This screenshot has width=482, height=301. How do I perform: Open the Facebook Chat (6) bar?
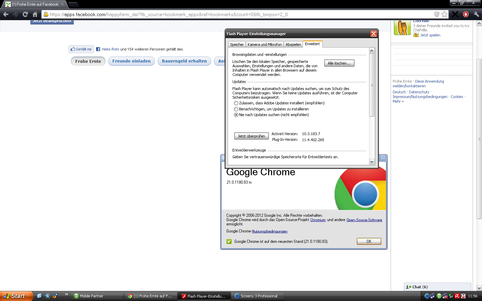point(437,287)
